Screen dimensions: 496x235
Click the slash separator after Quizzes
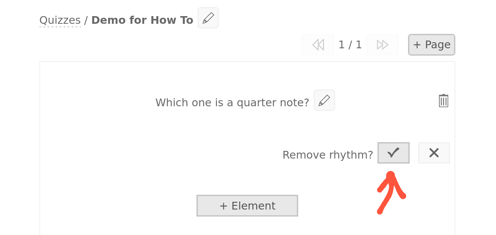(86, 20)
